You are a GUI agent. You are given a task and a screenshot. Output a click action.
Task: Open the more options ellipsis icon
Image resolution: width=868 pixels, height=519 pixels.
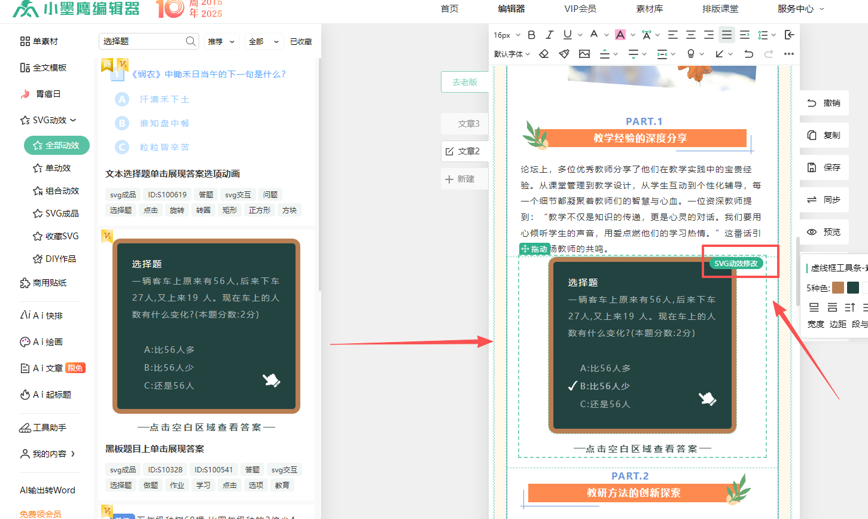click(789, 54)
